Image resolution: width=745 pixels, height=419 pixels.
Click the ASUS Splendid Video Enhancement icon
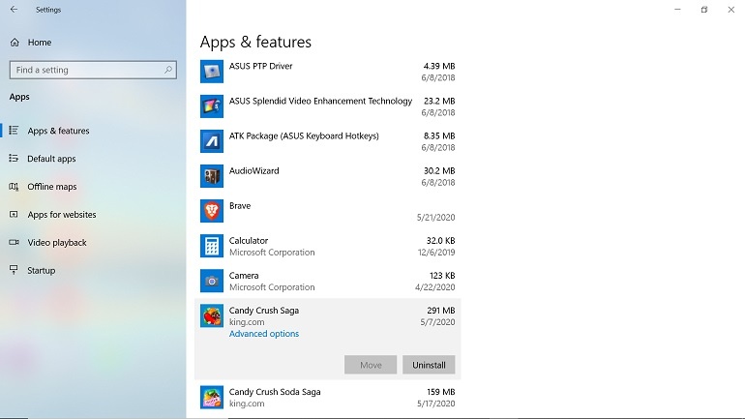click(212, 106)
